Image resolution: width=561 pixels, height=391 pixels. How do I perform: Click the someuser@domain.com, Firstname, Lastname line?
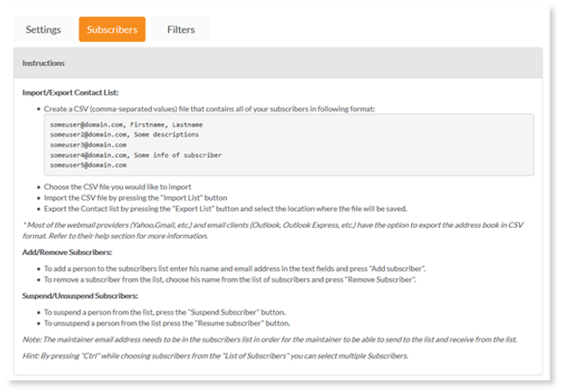[126, 124]
